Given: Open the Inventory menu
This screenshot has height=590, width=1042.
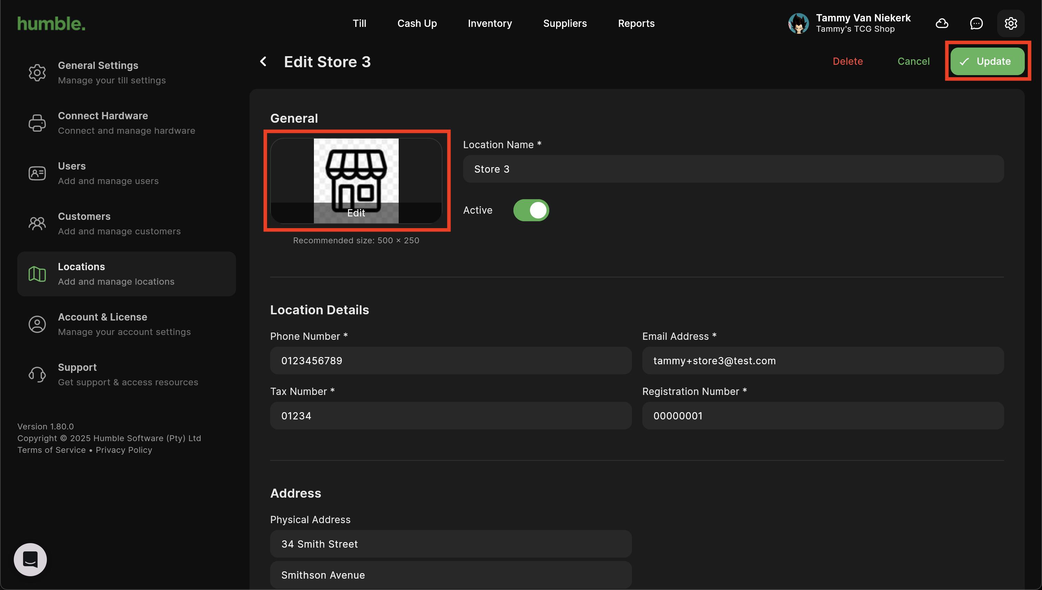Looking at the screenshot, I should [x=490, y=23].
